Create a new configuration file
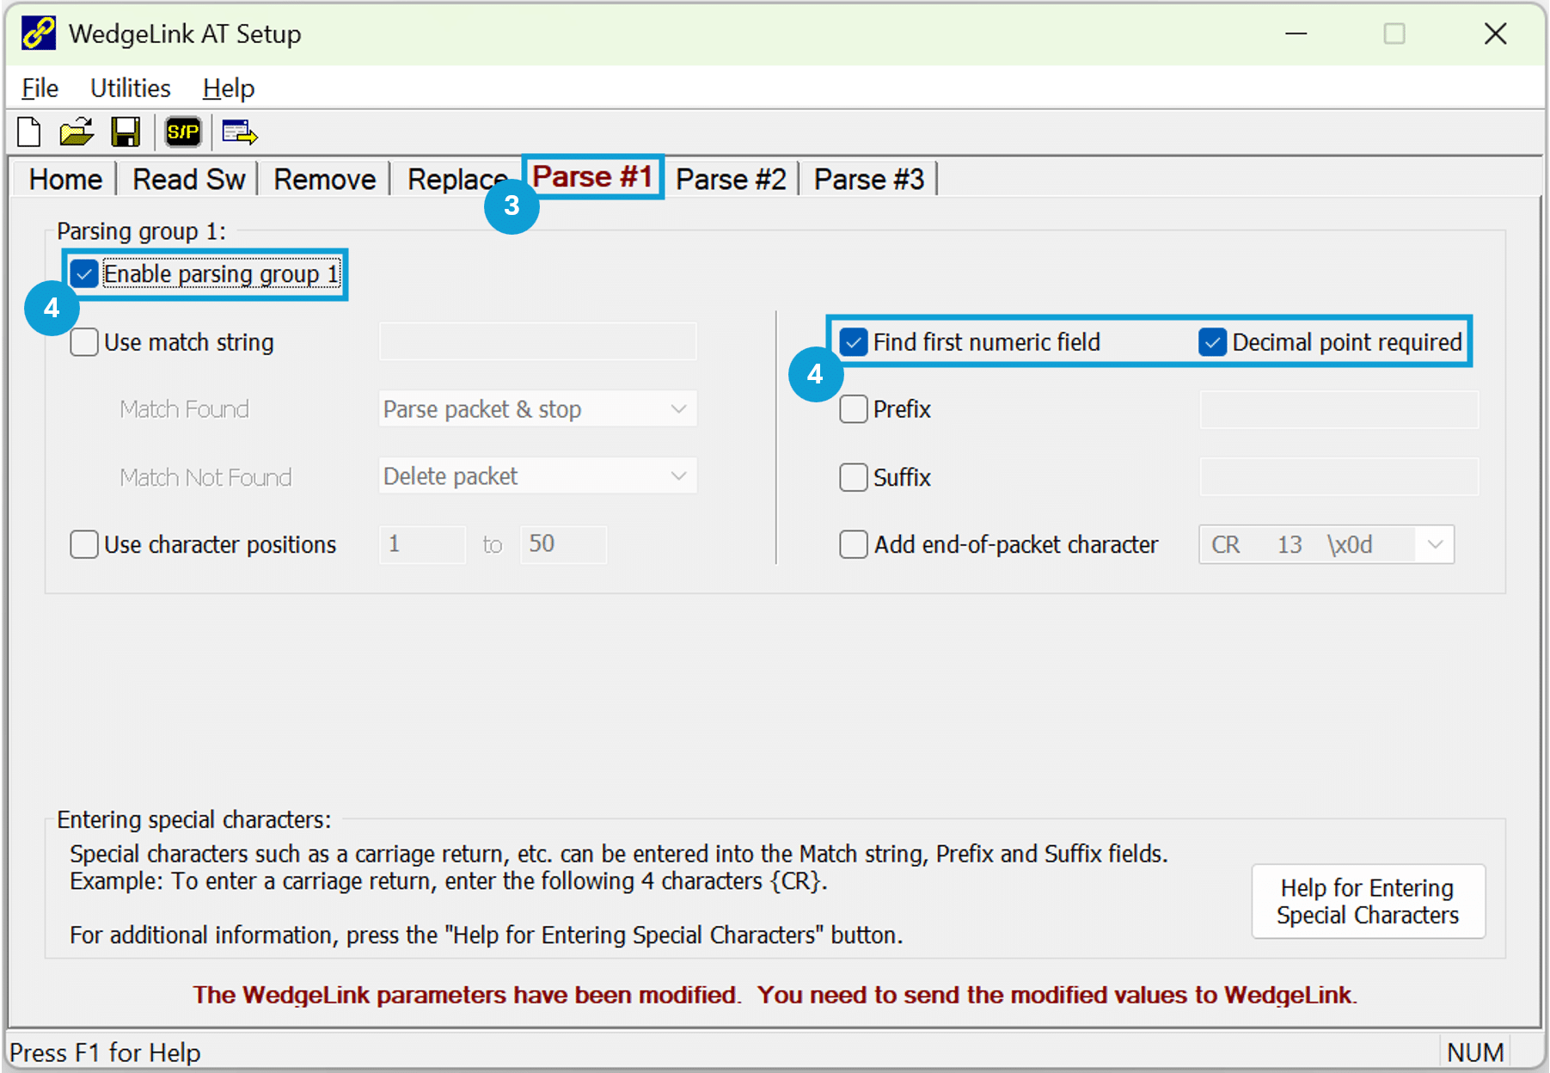This screenshot has height=1073, width=1550. point(28,132)
